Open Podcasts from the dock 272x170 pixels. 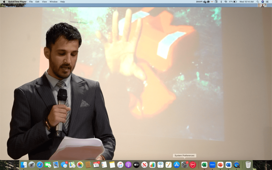click(128, 165)
